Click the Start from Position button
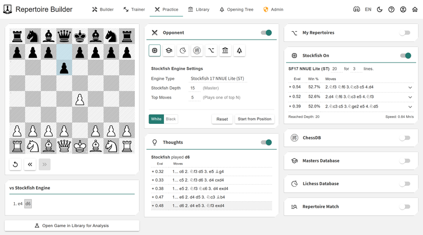This screenshot has width=423, height=235. click(255, 119)
